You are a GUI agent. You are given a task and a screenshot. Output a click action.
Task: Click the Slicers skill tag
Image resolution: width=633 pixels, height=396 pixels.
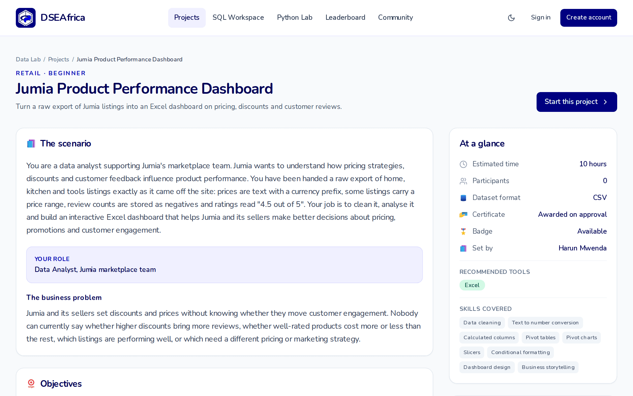(472, 352)
